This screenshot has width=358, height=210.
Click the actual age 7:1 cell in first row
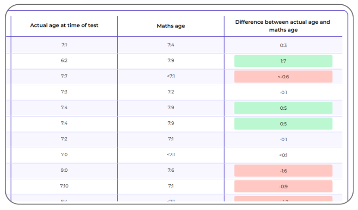[x=64, y=45]
